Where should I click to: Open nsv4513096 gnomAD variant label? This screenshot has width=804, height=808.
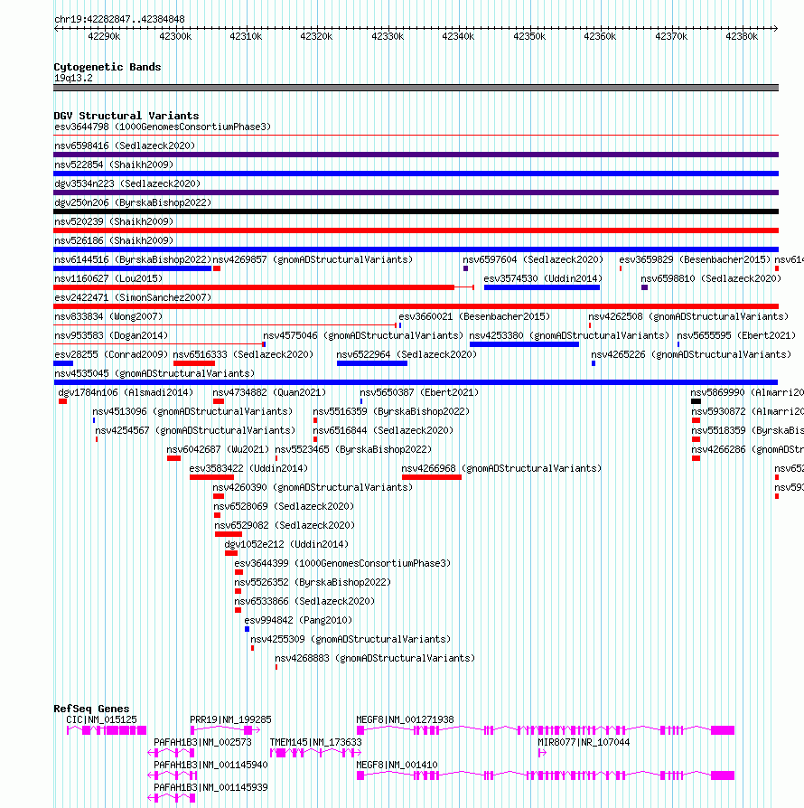point(192,412)
